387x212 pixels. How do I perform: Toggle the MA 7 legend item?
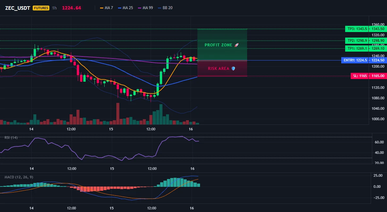(106, 8)
